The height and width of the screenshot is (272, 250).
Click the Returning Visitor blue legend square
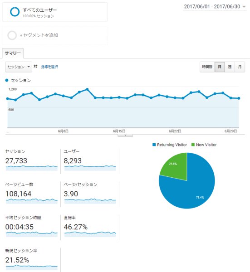154,145
